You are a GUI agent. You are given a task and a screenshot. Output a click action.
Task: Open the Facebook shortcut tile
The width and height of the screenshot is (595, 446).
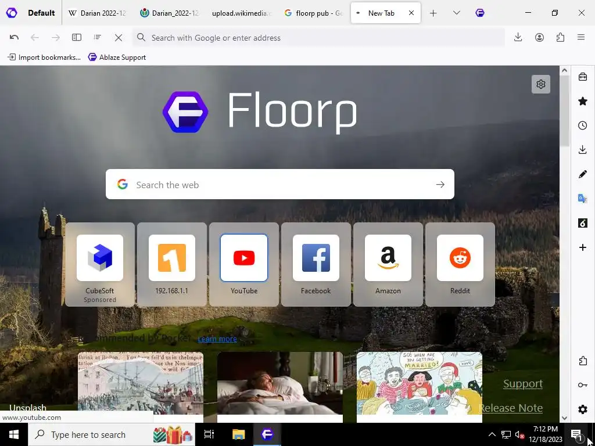pos(316,264)
